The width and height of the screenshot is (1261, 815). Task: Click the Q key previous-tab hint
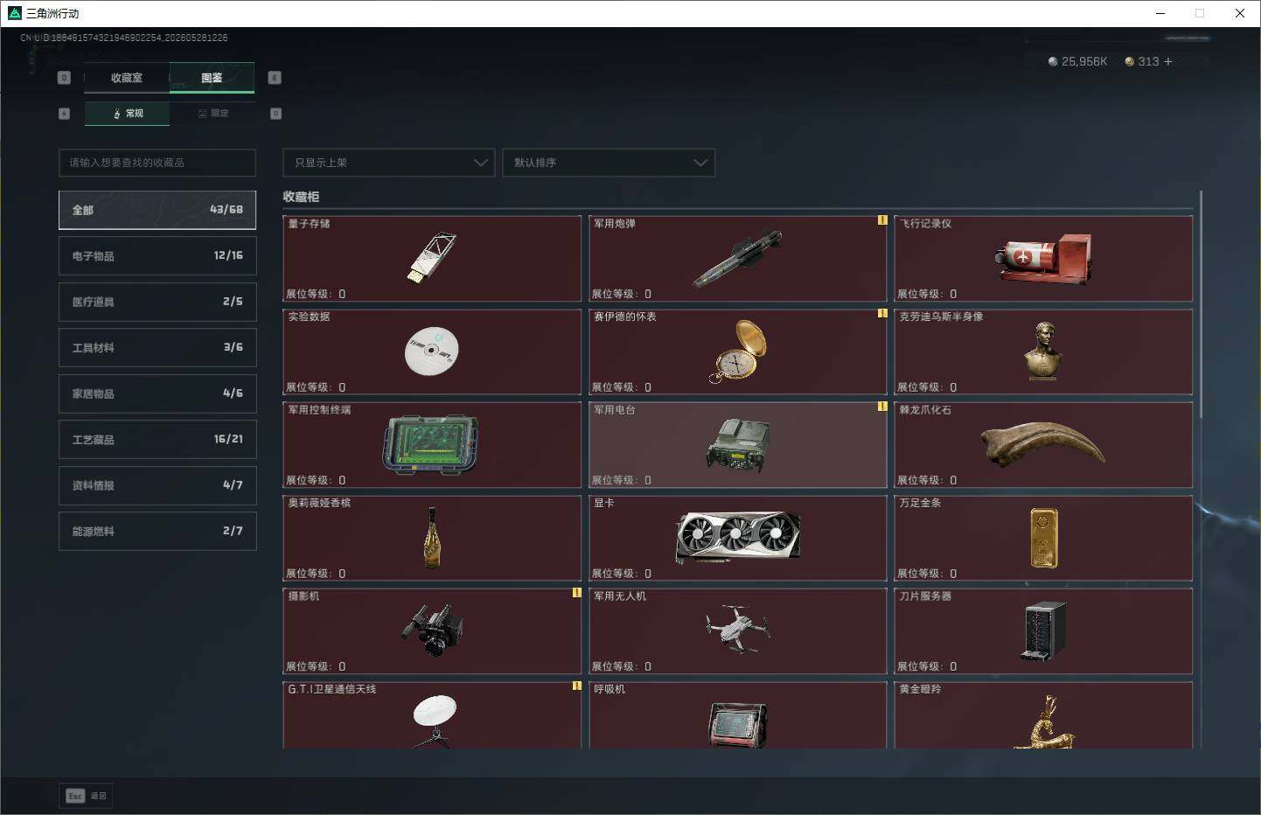tap(64, 78)
